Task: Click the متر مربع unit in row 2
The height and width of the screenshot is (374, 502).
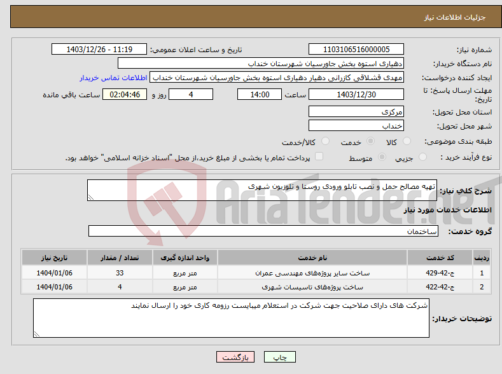Action: click(x=185, y=287)
